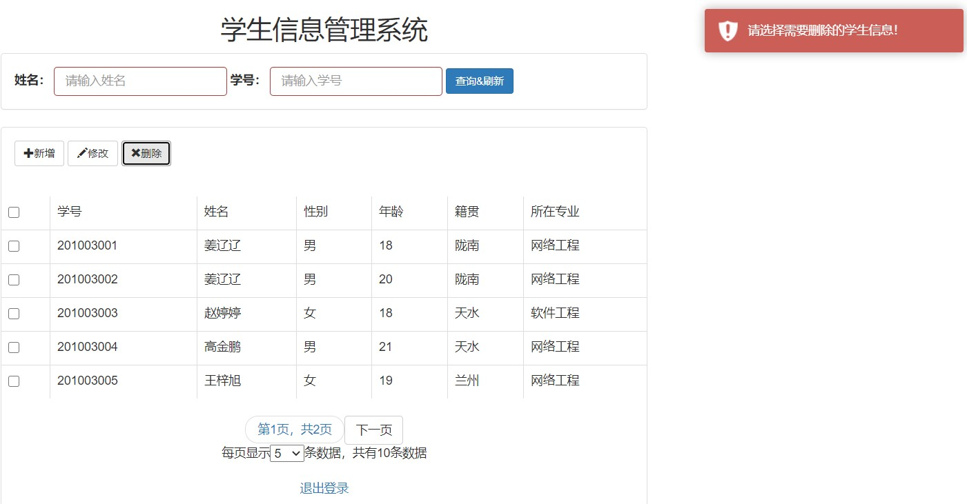Click the 删除 delete button
Image resolution: width=967 pixels, height=504 pixels.
pos(146,153)
